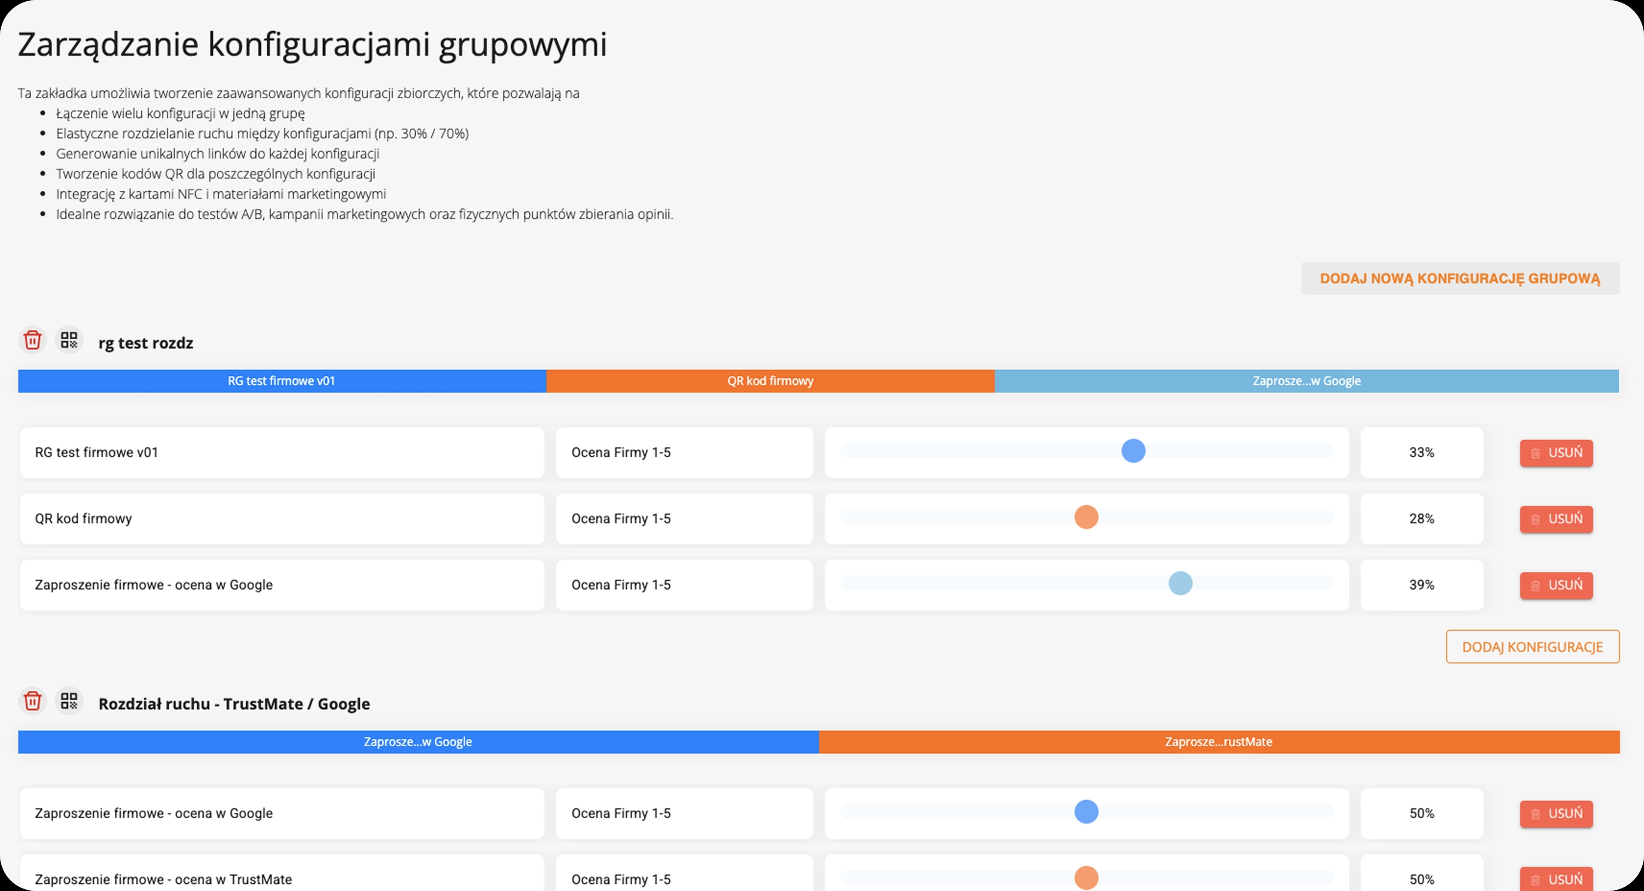Viewport: 1644px width, 891px height.
Task: Click the 28% percentage field
Action: 1422,519
